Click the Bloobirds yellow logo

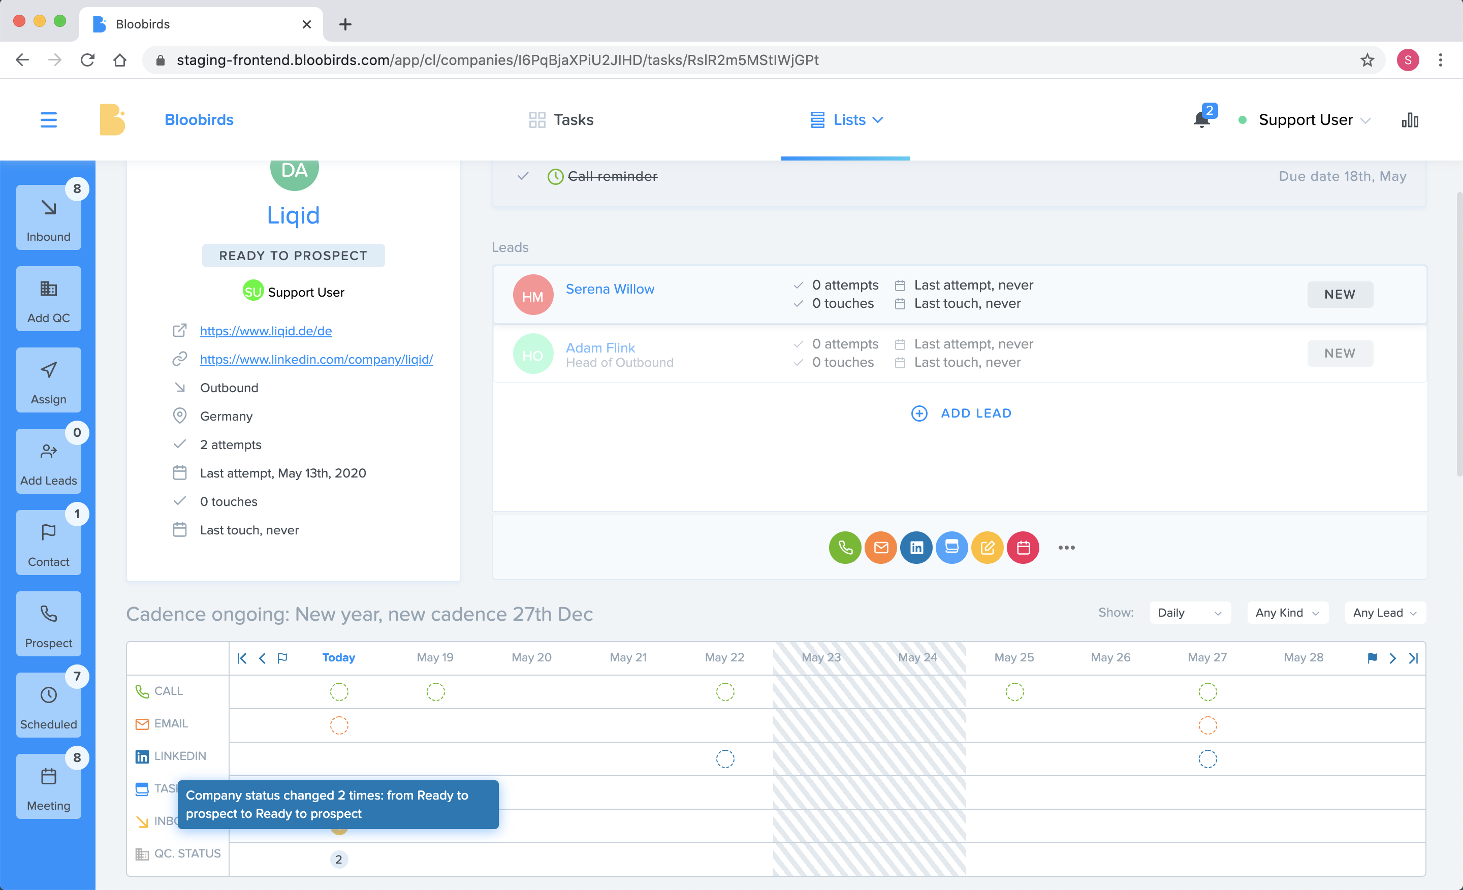click(x=112, y=119)
